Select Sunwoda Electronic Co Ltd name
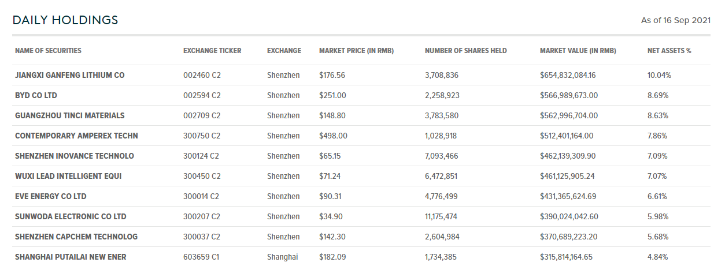Viewport: 714px width, 266px height. tap(71, 216)
